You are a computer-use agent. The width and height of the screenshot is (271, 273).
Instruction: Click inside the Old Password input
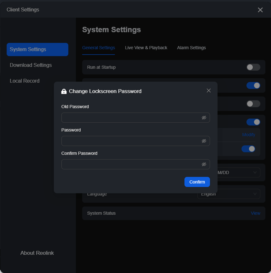[x=135, y=118]
